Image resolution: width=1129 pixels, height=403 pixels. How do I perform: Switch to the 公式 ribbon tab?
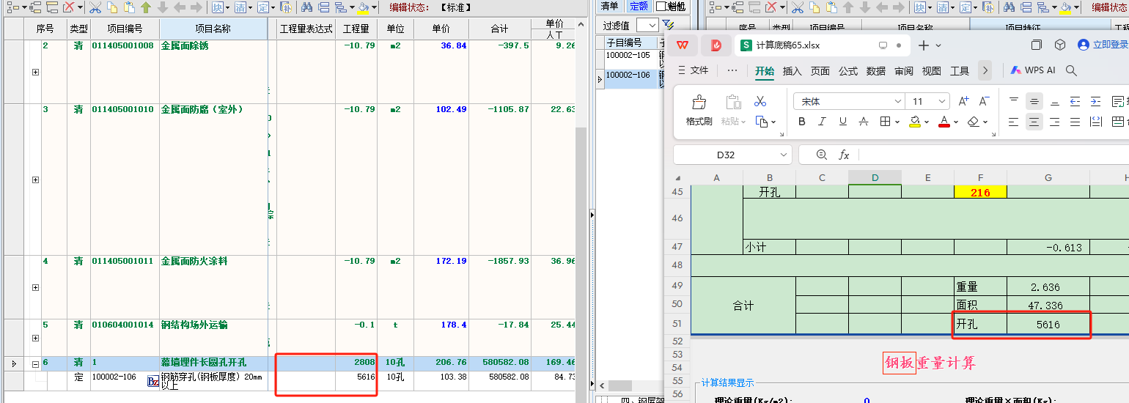[848, 71]
